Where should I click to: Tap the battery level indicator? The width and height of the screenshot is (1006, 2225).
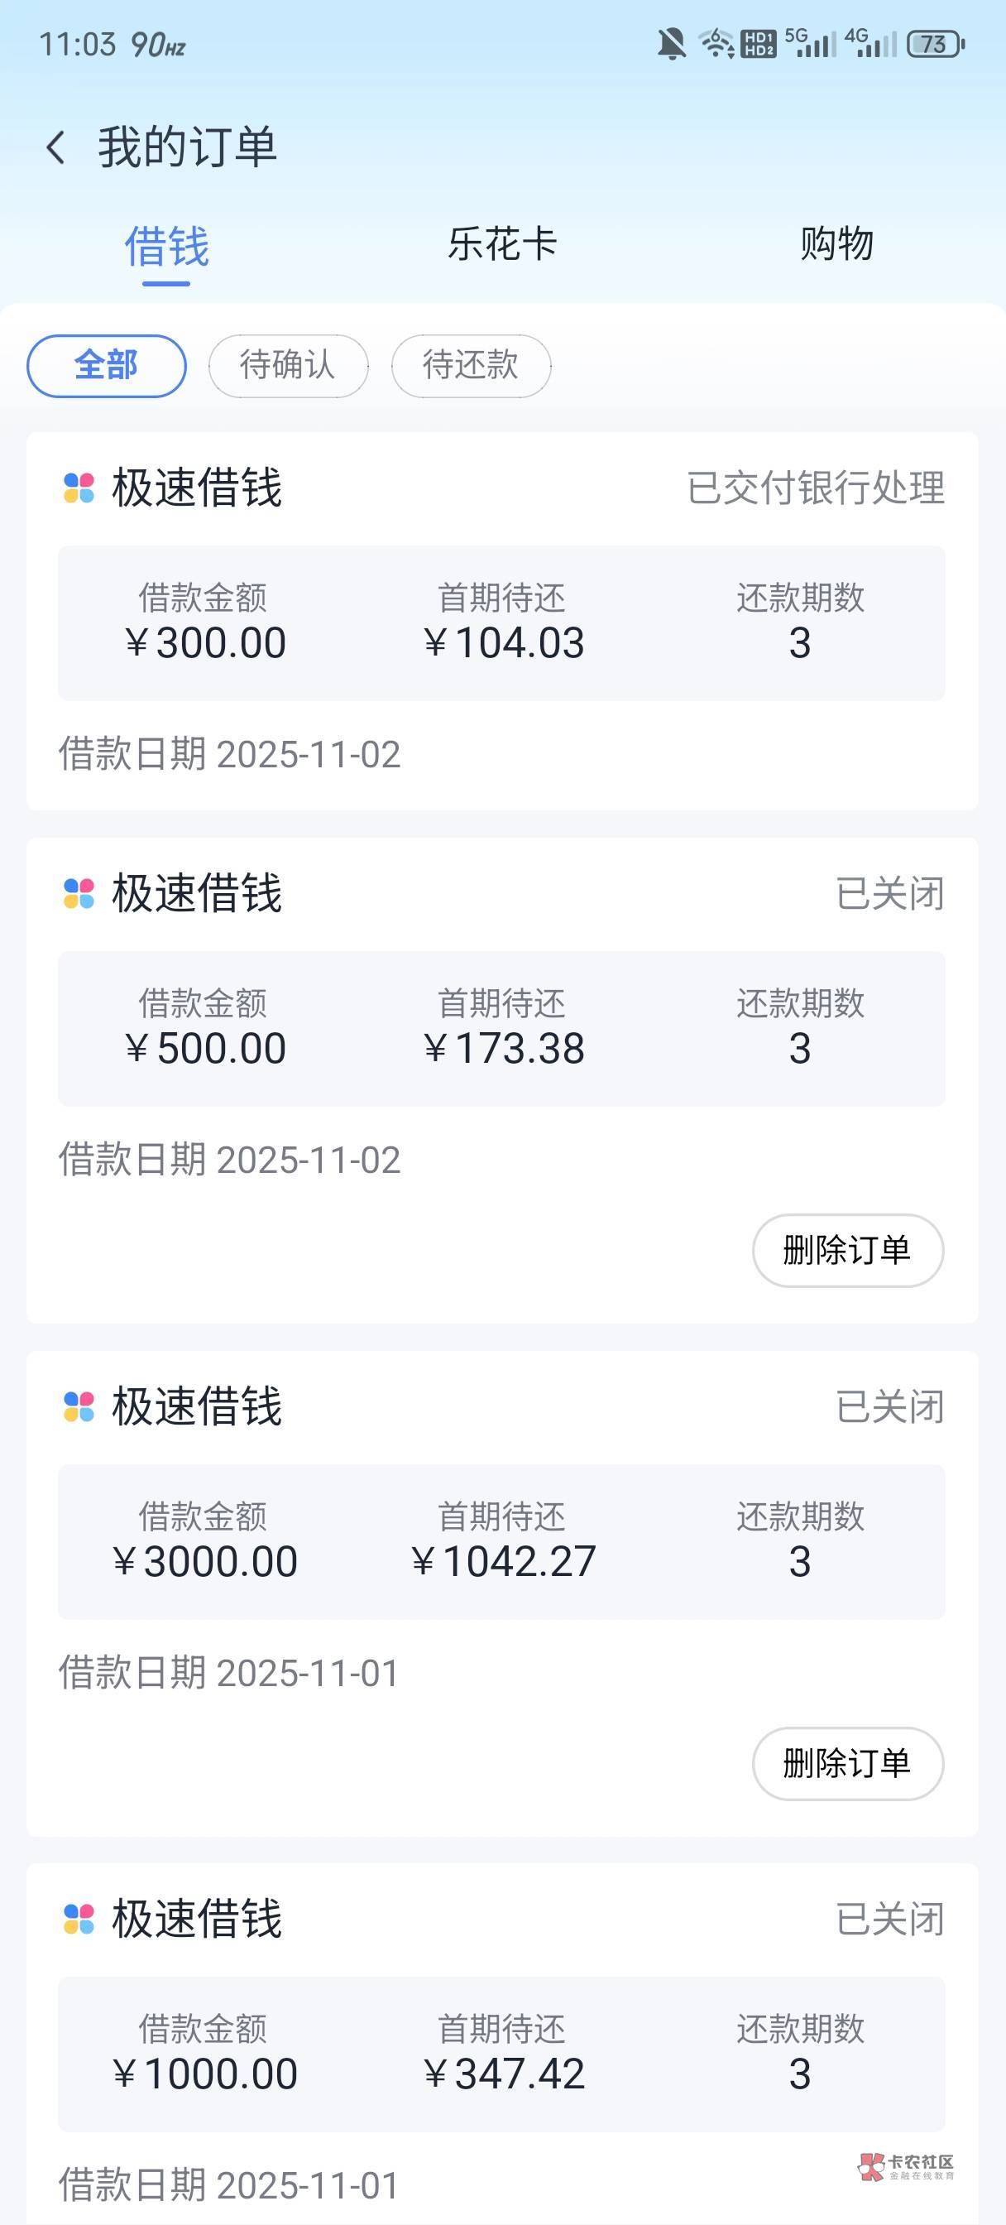934,44
